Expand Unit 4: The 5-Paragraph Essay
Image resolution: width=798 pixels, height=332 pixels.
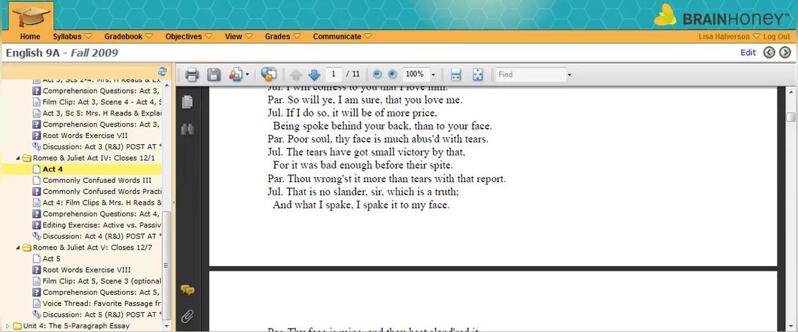[x=8, y=326]
